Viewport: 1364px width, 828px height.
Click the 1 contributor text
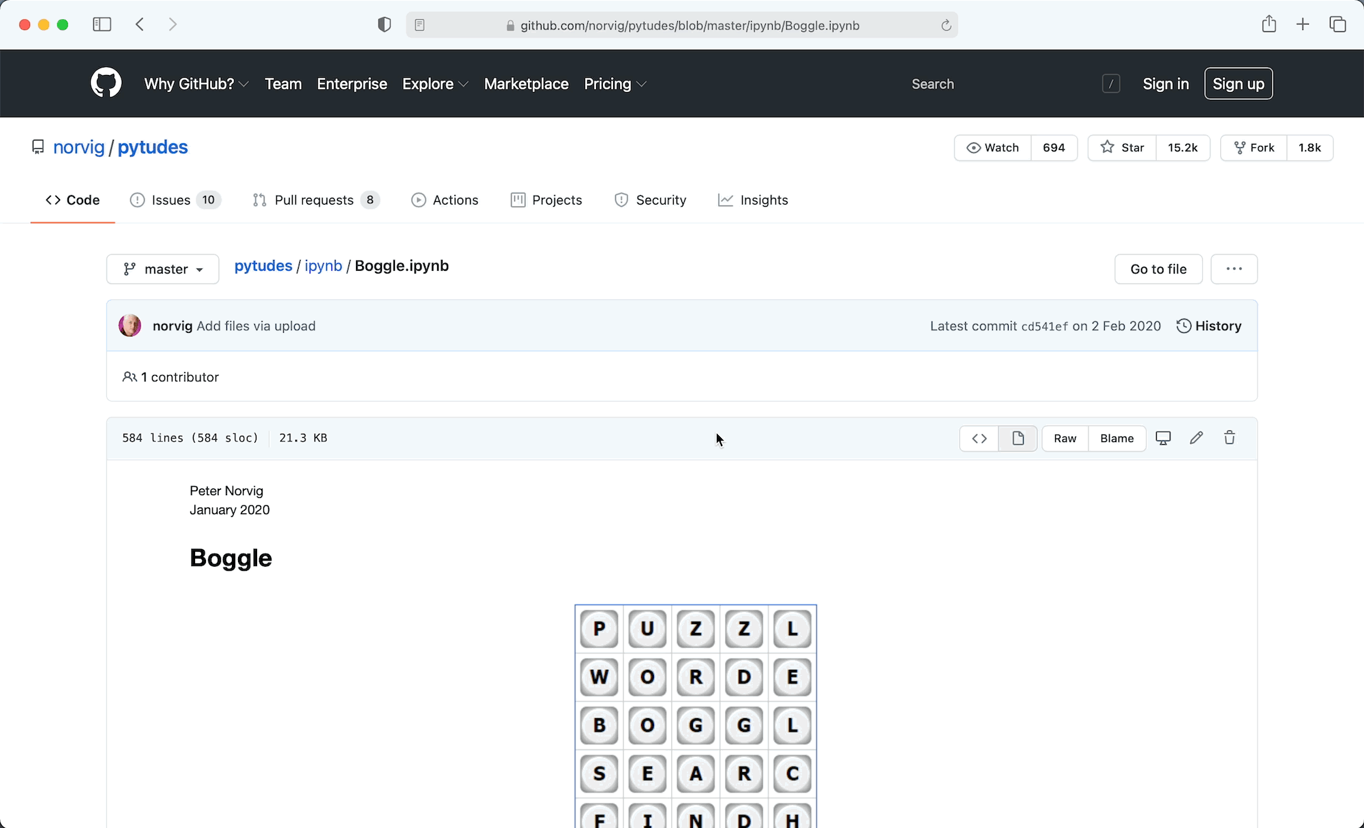tap(180, 377)
